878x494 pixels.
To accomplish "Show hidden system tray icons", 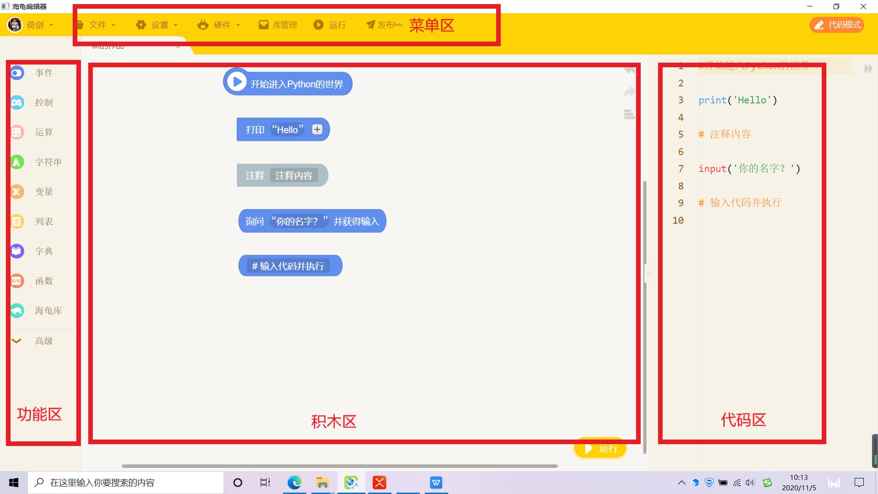I will tap(681, 483).
